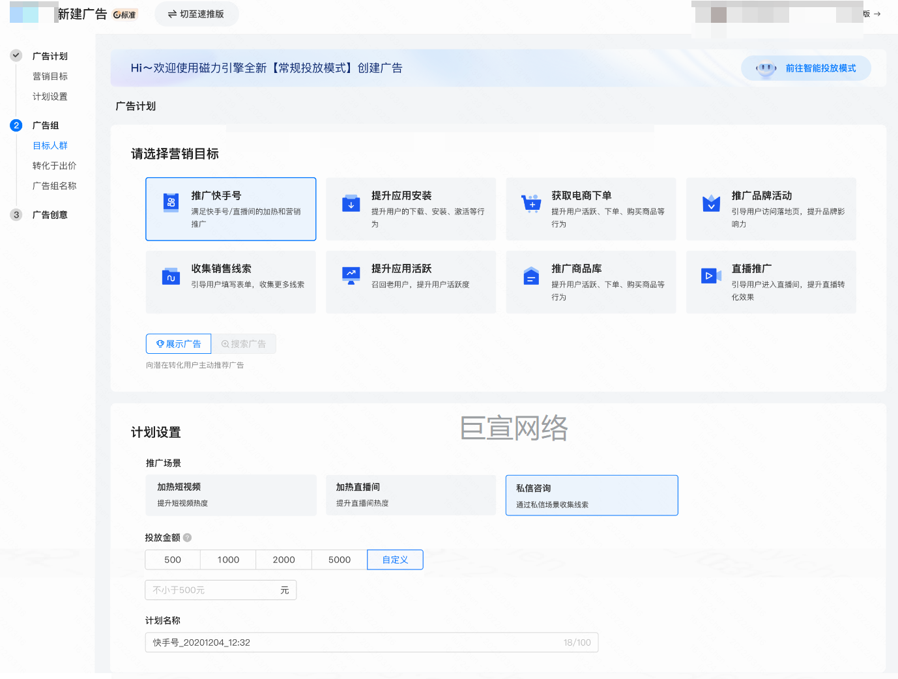Click the 提升应用安装 download icon
Image resolution: width=898 pixels, height=679 pixels.
351,203
